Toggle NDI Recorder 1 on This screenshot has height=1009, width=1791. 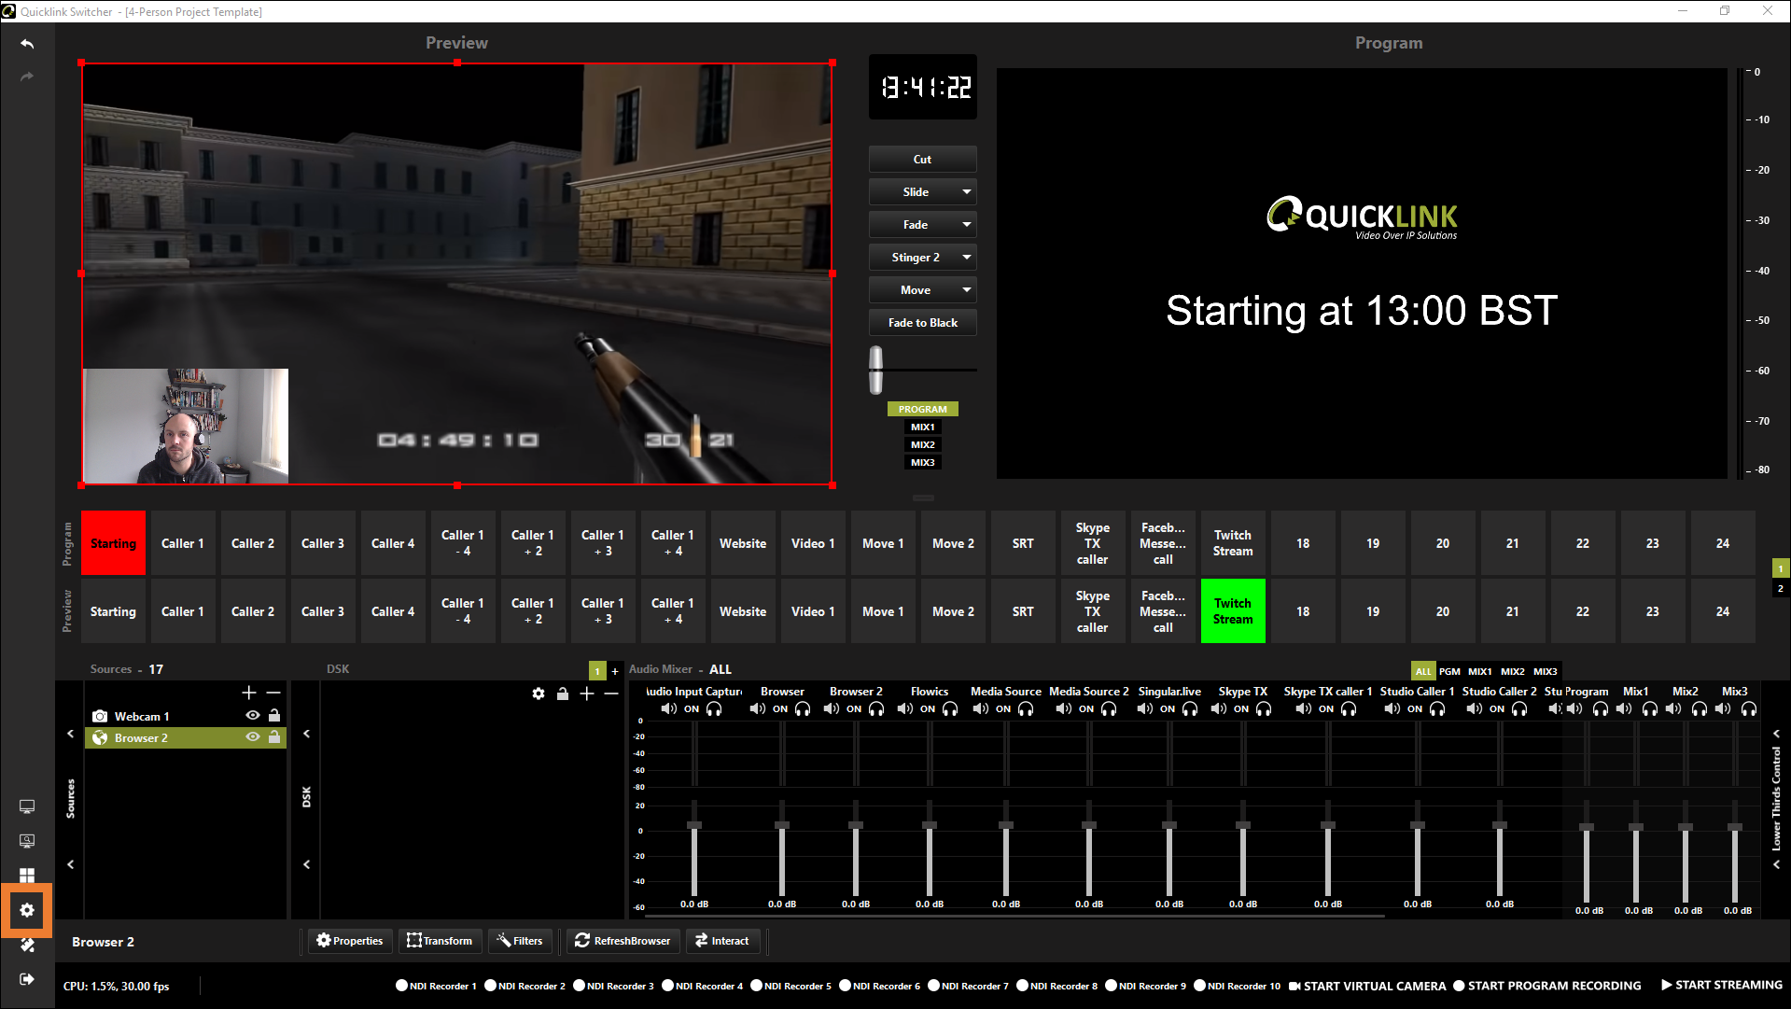coord(402,986)
